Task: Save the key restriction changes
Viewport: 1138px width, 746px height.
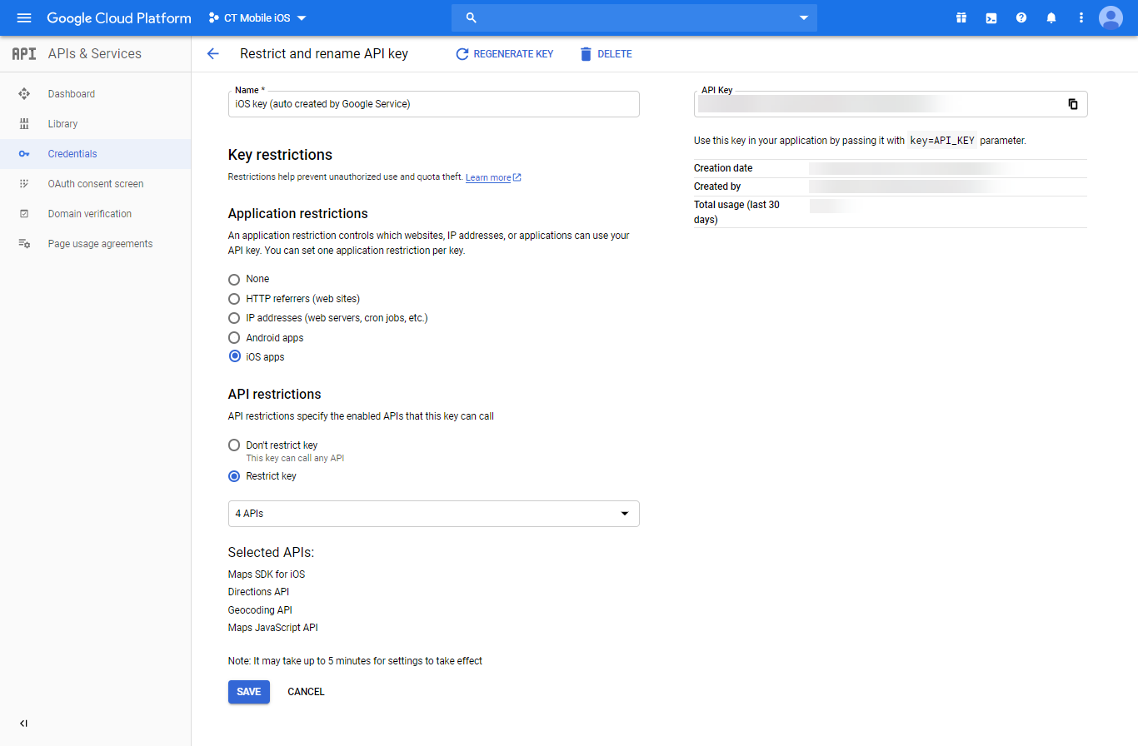Action: pyautogui.click(x=248, y=691)
